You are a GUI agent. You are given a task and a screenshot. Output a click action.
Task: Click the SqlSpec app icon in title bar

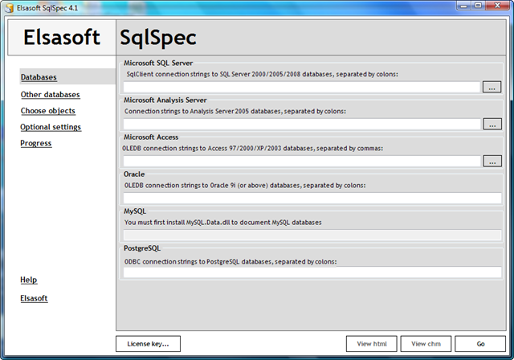click(x=9, y=8)
